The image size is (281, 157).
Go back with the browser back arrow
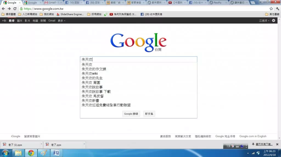[3, 8]
